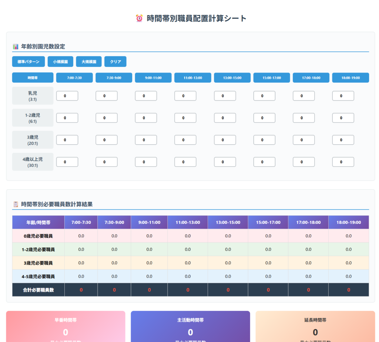Image resolution: width=379 pixels, height=342 pixels.
Task: Apply the 大規模園 preset
Action: (89, 62)
